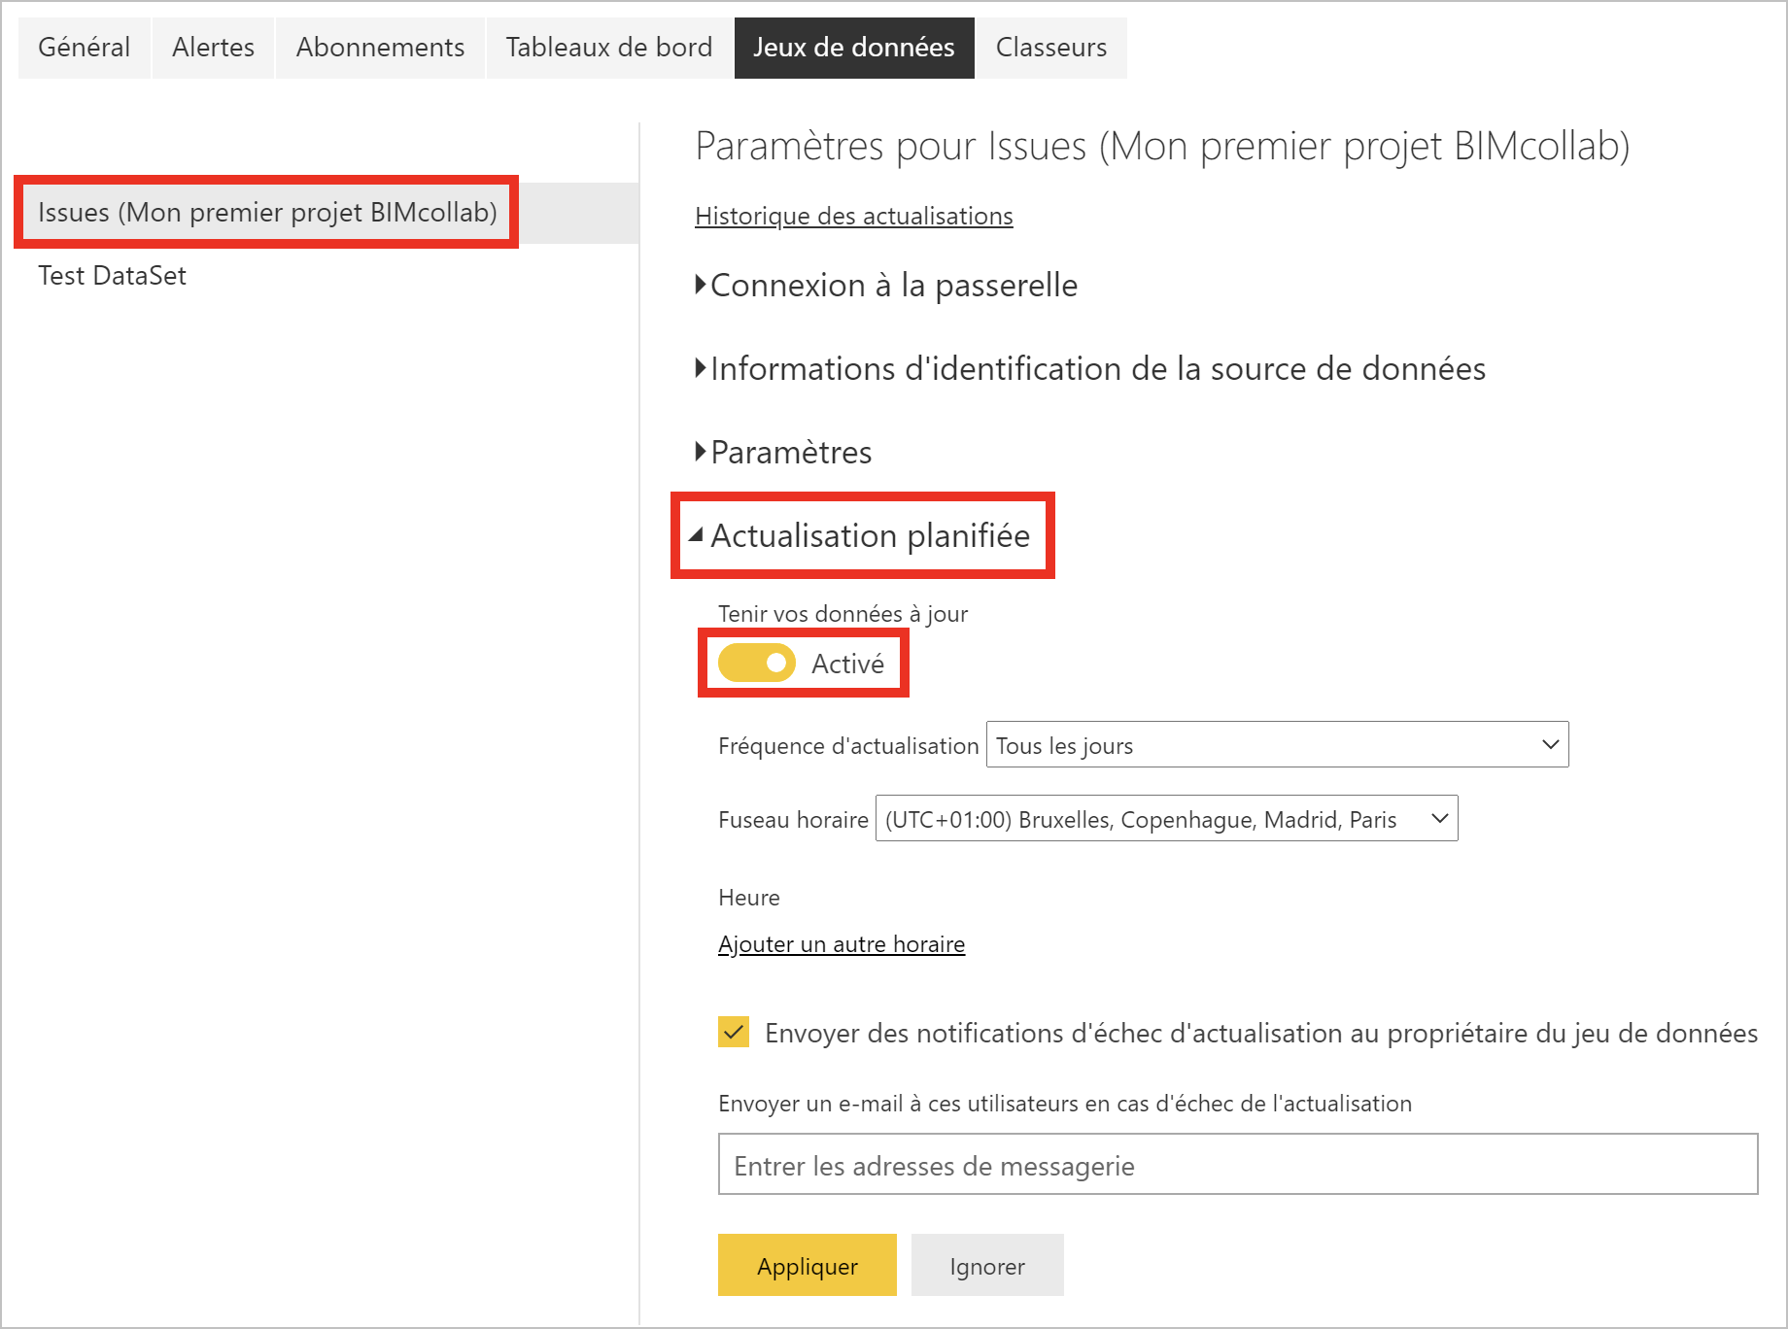
Task: Toggle the Activé refresh switch
Action: coord(757,664)
